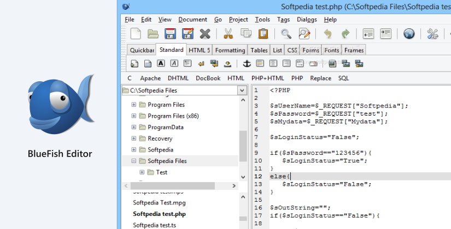Viewport: 451px width, 229px height.
Task: Click the Bold 'A' toolbar icon
Action: pos(162,64)
